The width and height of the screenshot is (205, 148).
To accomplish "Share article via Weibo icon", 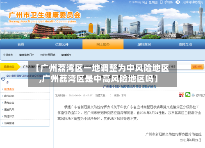I will coord(182,95).
